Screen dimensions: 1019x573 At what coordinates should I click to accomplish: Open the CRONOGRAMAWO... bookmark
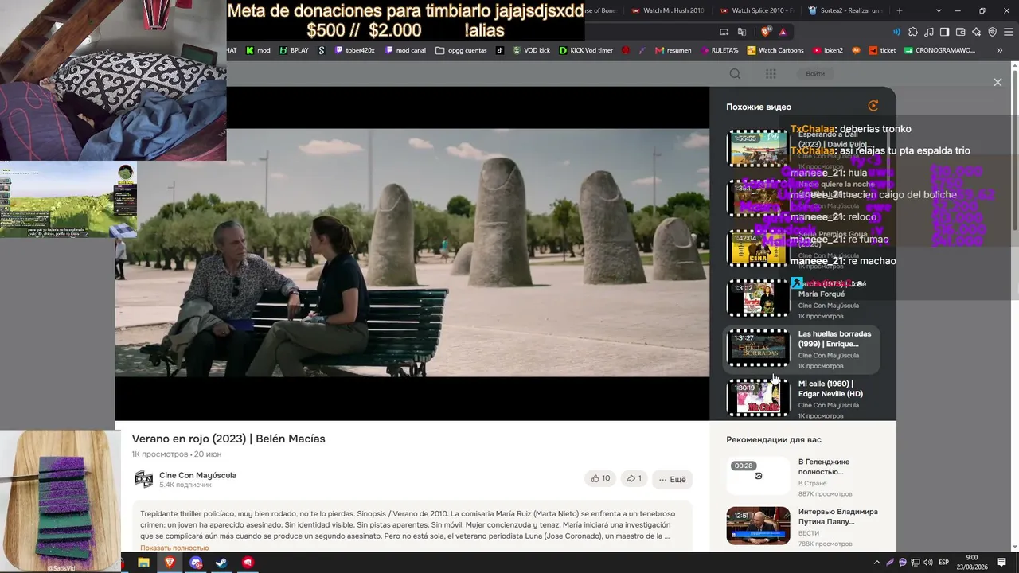940,50
